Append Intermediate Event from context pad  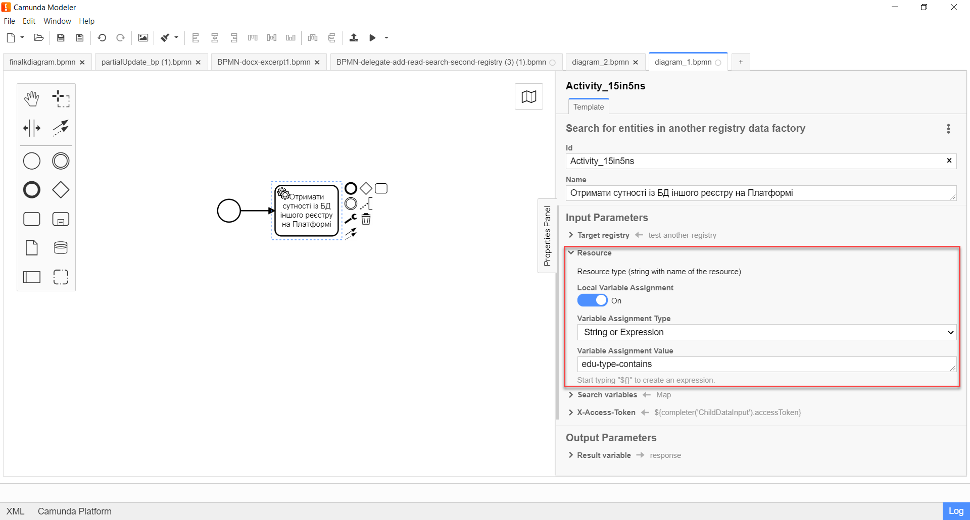coord(351,204)
